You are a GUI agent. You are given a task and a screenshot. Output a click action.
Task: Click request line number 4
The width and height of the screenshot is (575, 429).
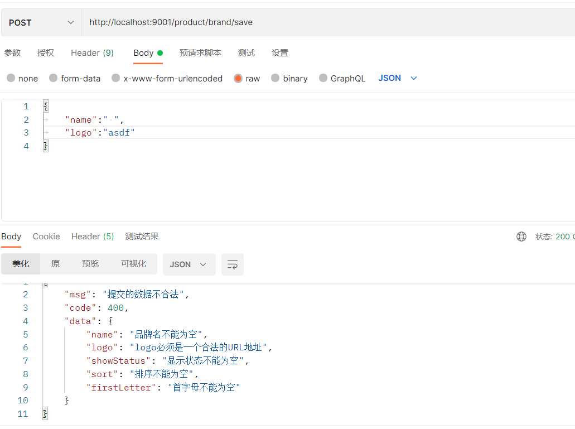(x=26, y=146)
